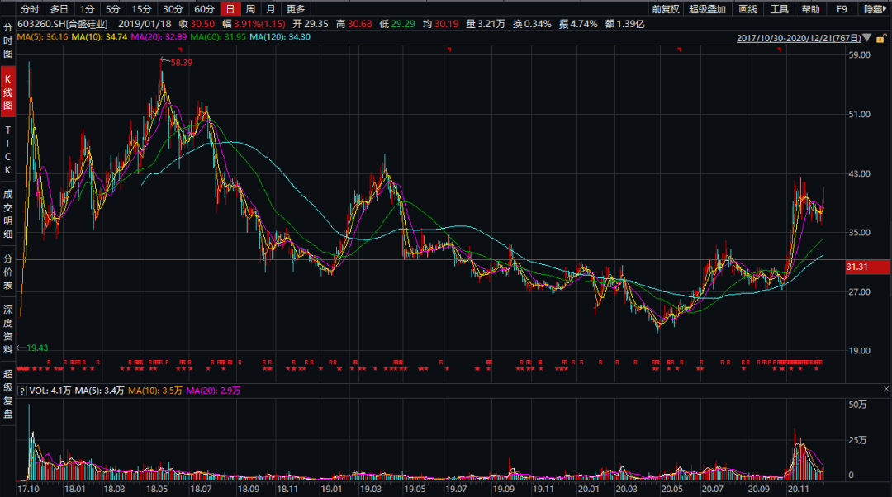
Task: Close the VOL indicator panel
Action: 885,389
